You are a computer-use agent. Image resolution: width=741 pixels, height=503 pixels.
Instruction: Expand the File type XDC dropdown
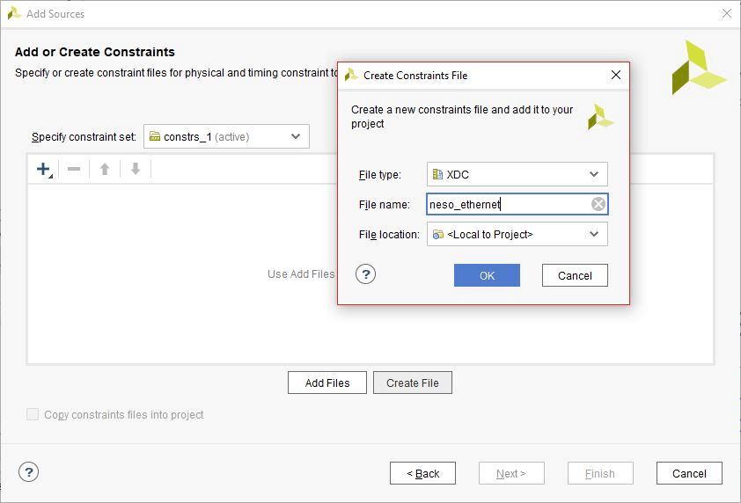click(594, 175)
